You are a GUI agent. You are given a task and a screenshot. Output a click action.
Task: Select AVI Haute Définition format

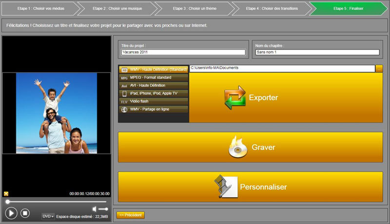coord(154,85)
